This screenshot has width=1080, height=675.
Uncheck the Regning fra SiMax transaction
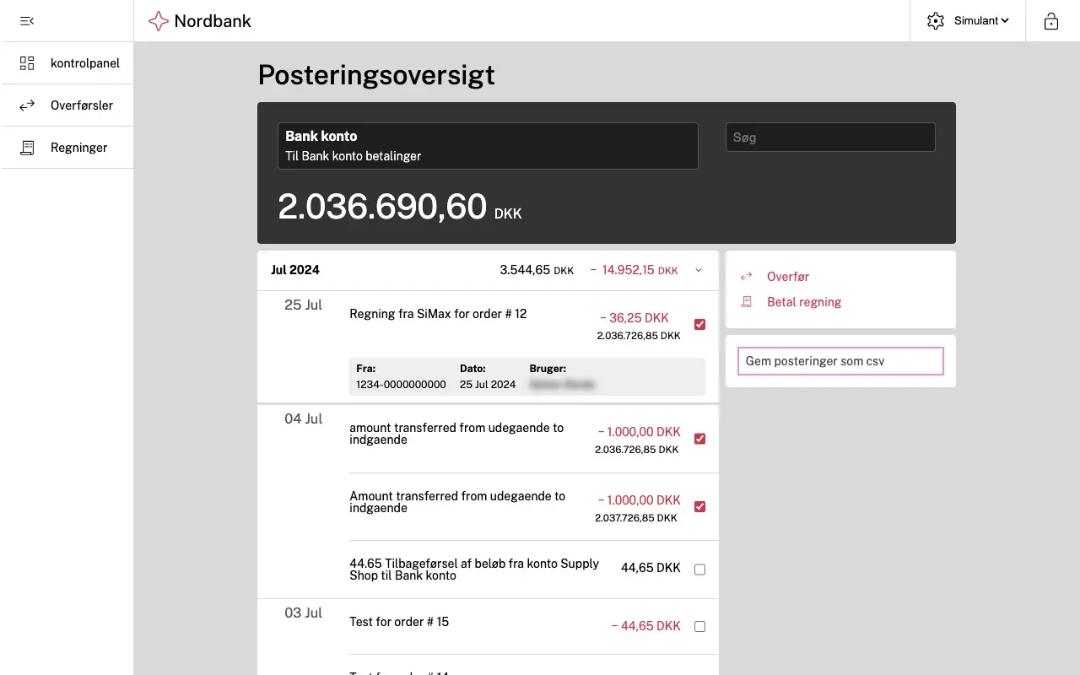coord(699,324)
